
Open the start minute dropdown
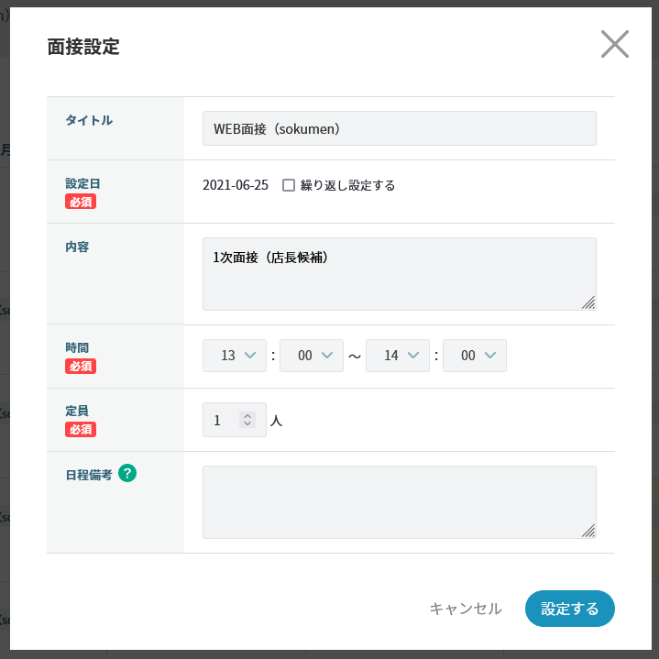pos(312,356)
